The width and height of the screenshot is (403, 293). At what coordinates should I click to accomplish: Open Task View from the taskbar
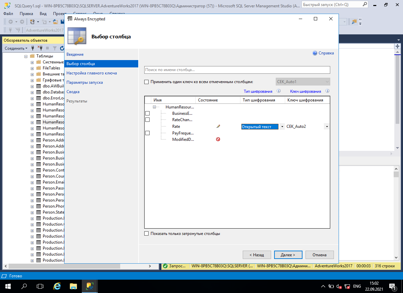pos(40,286)
